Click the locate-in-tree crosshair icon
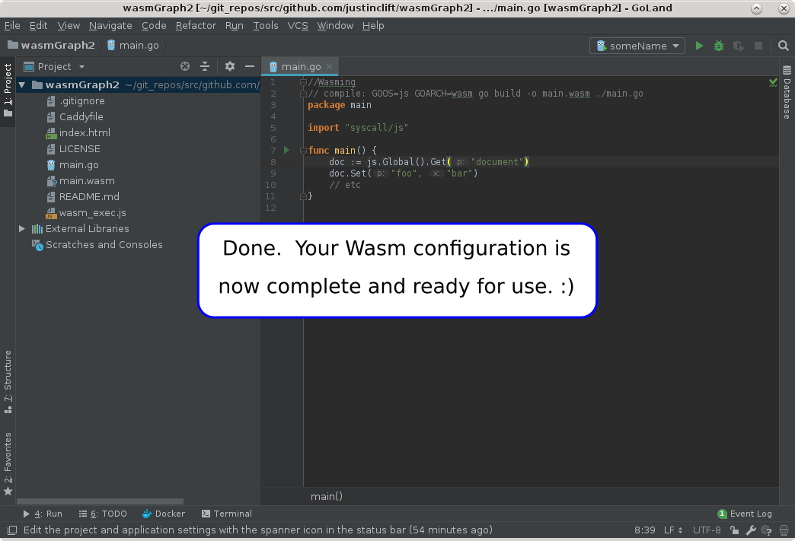 pos(185,66)
